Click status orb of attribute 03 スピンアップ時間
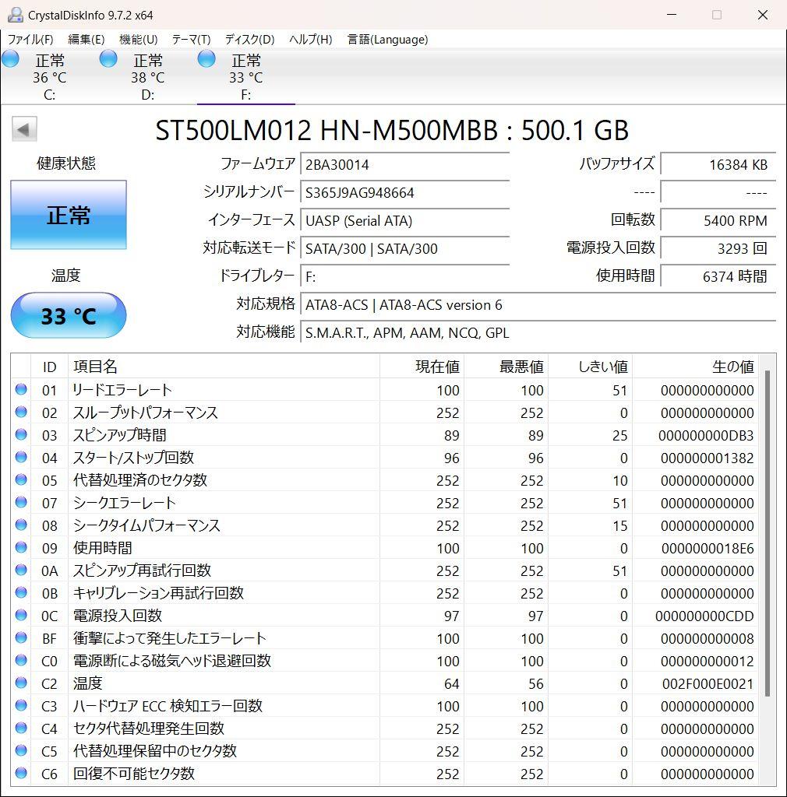The width and height of the screenshot is (787, 797). click(21, 434)
